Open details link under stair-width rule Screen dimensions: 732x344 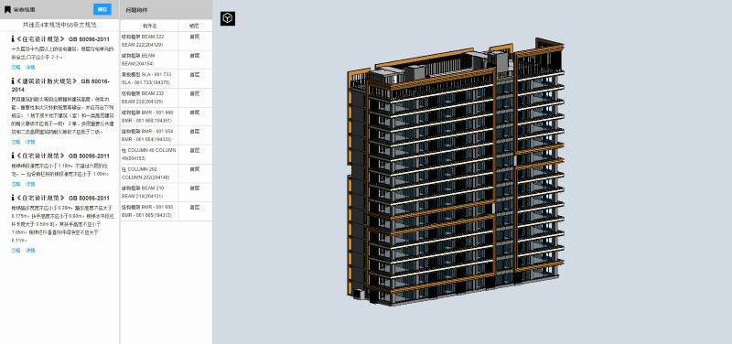pyautogui.click(x=30, y=184)
